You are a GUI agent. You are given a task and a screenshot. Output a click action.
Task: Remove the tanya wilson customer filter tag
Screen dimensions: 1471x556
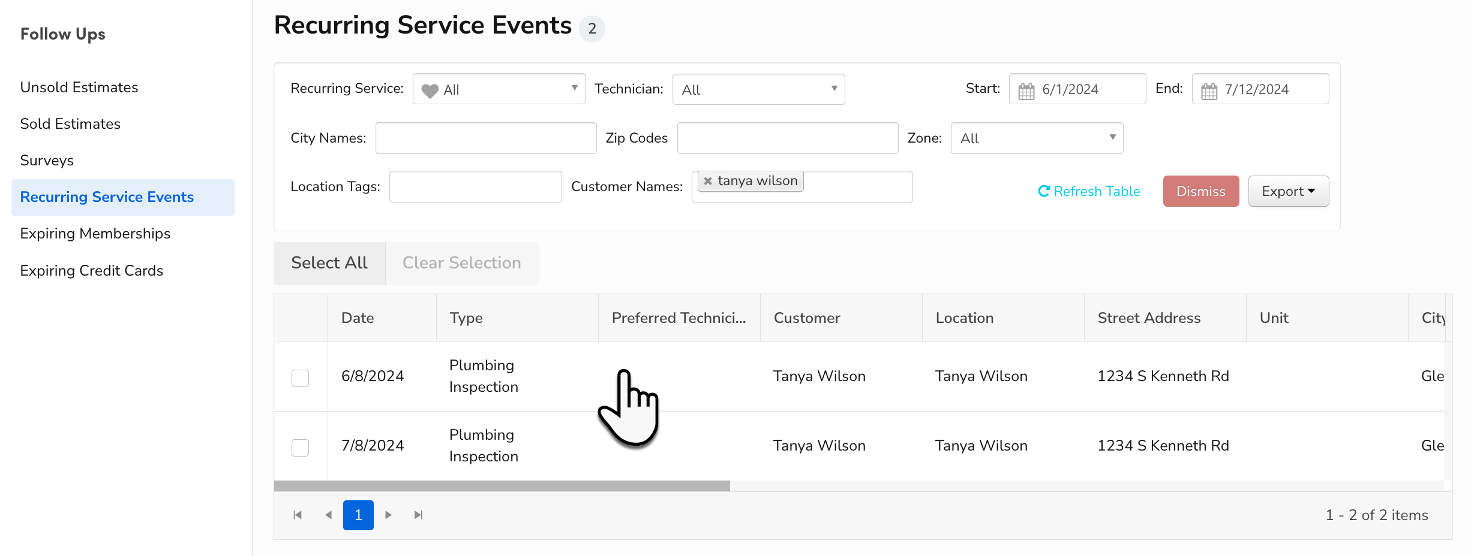point(708,180)
